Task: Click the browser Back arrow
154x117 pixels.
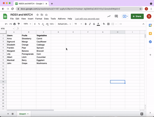Action: click(3, 9)
